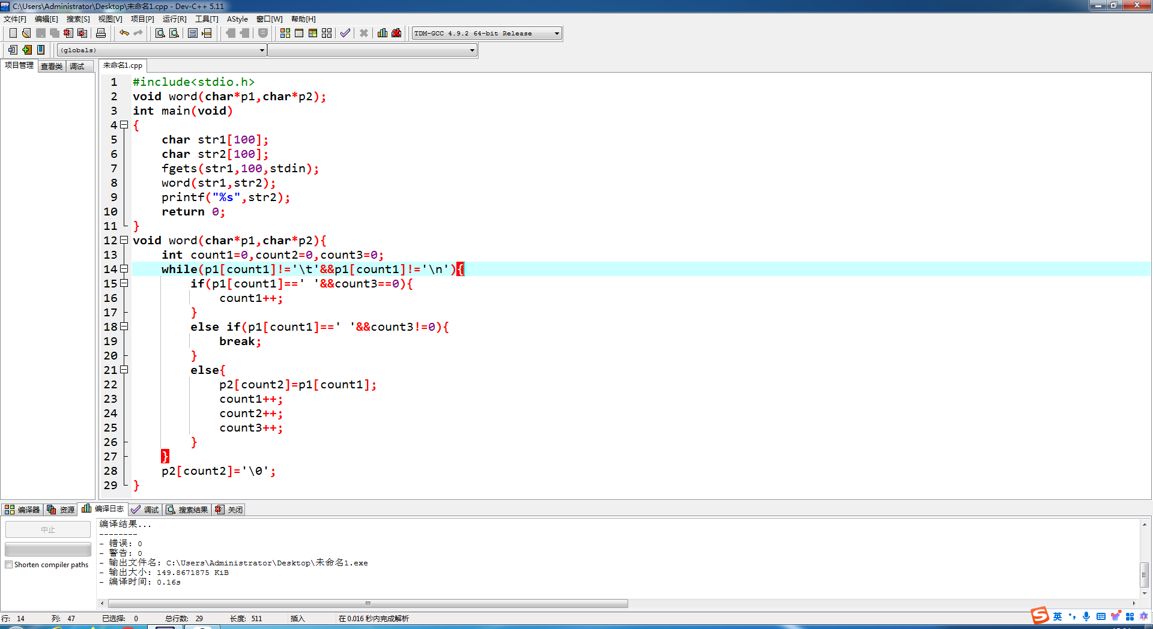The width and height of the screenshot is (1153, 629).
Task: Open the Sogou skin shirt icon
Action: [1115, 616]
